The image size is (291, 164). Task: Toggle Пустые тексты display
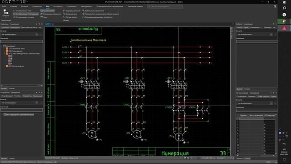[70, 17]
